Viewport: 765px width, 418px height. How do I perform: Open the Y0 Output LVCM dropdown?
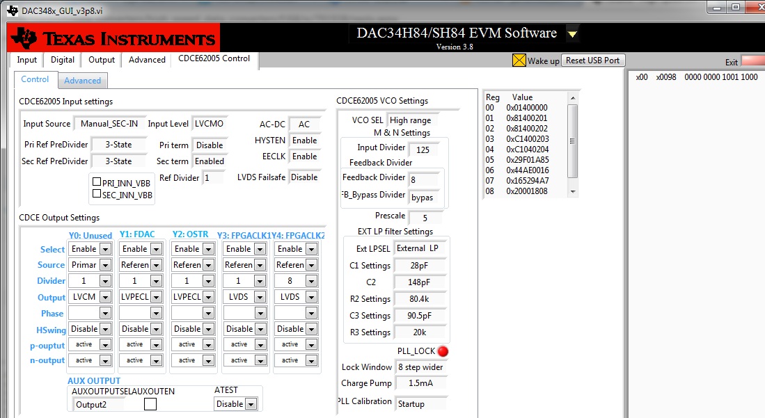click(x=105, y=297)
